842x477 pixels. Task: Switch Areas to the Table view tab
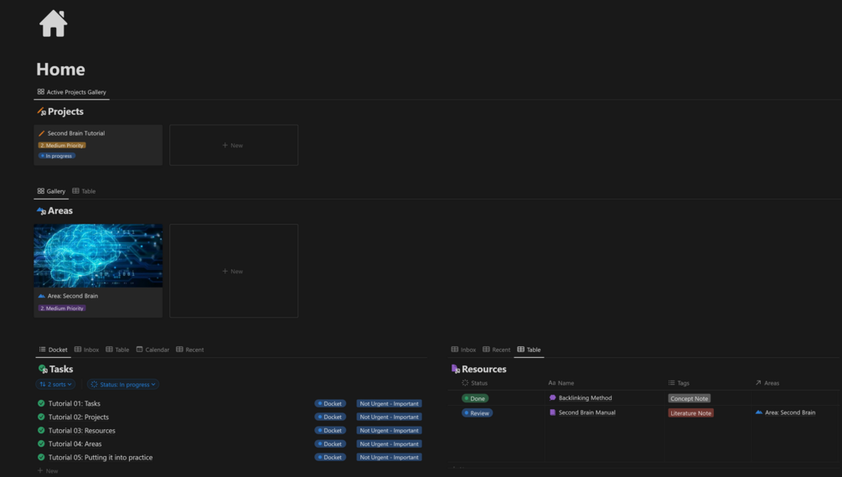pyautogui.click(x=84, y=191)
